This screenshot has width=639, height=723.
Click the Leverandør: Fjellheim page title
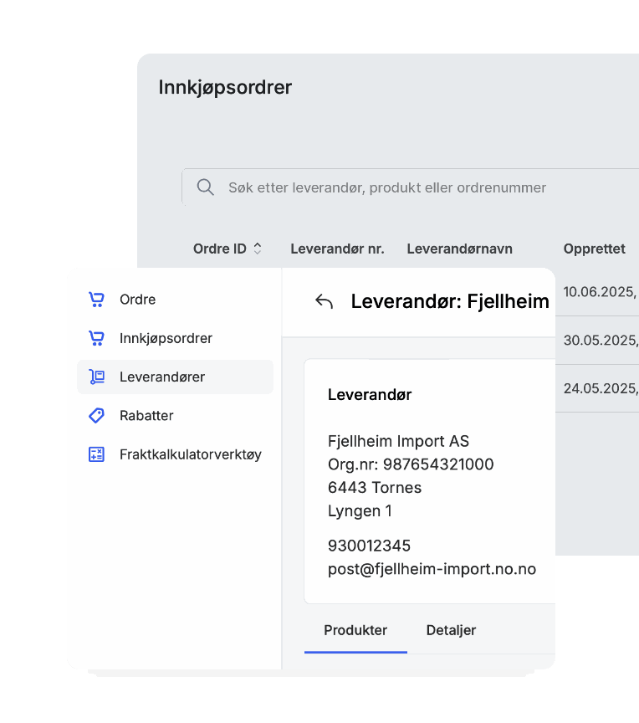click(x=450, y=301)
